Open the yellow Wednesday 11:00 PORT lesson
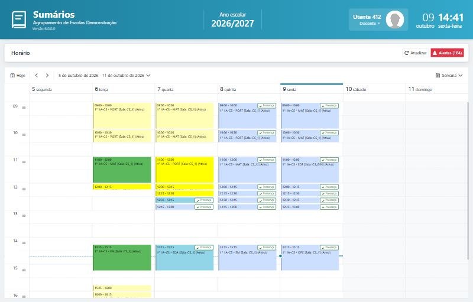 185,170
